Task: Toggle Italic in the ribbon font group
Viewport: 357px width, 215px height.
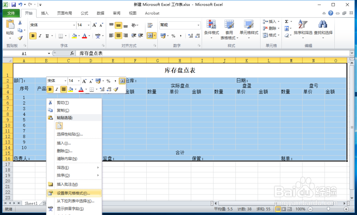Action: coord(40,36)
